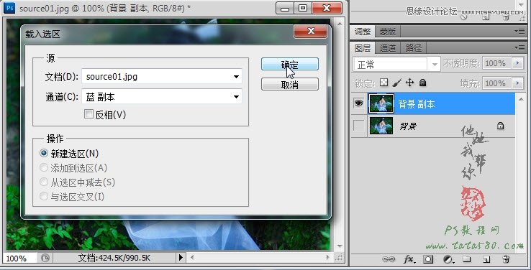The height and width of the screenshot is (270, 531).
Task: Close the 载入选区 dialog
Action: point(311,32)
